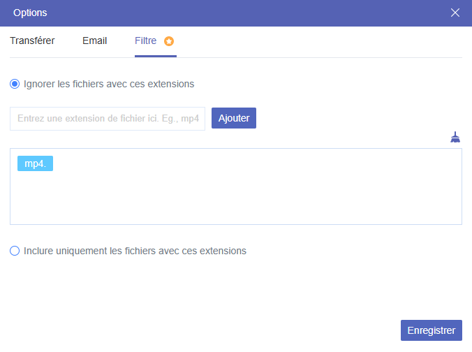Click the broom icon to clear extensions
The width and height of the screenshot is (472, 352).
click(455, 138)
